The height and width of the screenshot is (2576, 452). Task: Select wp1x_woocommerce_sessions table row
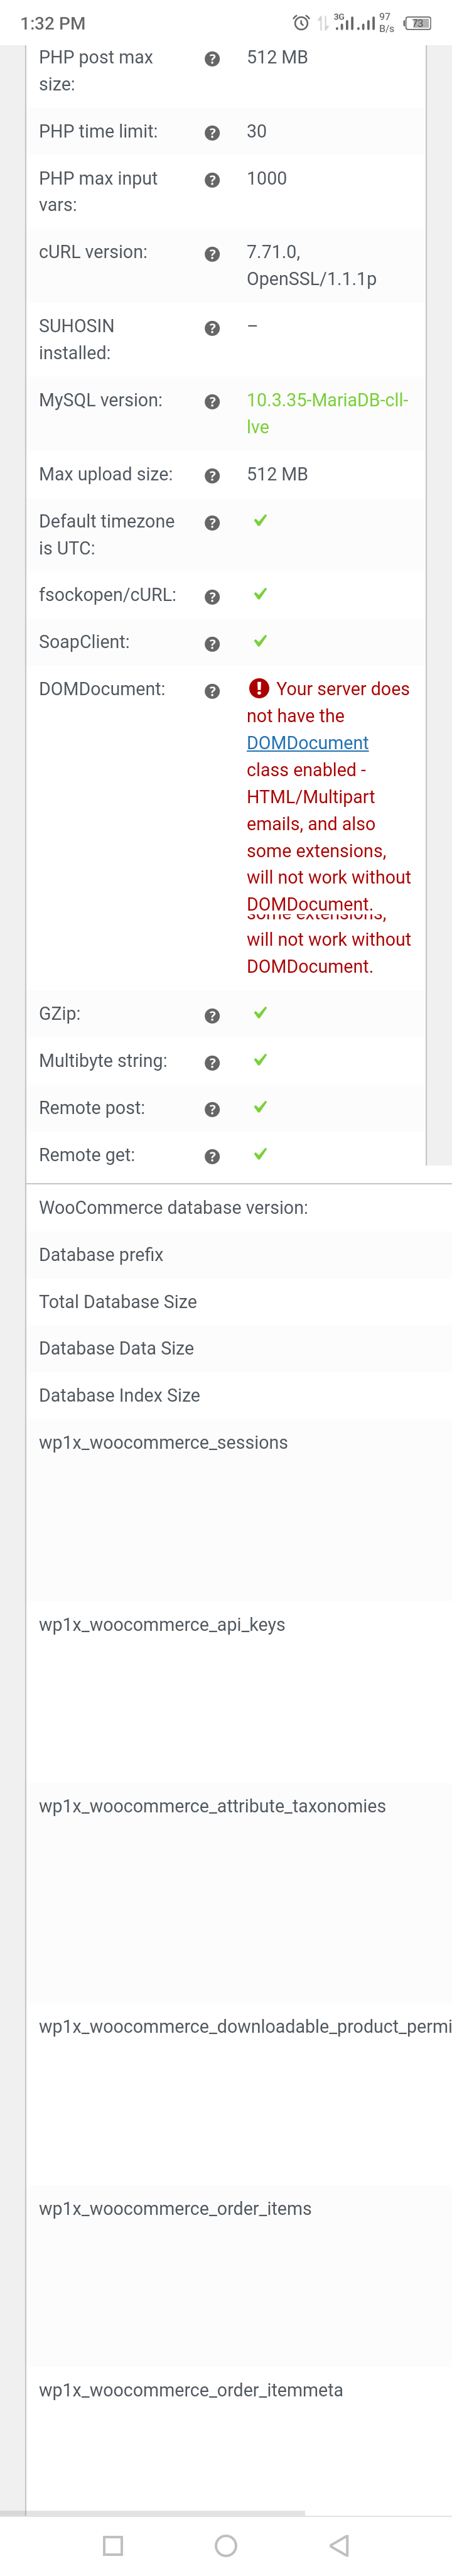tap(239, 1510)
